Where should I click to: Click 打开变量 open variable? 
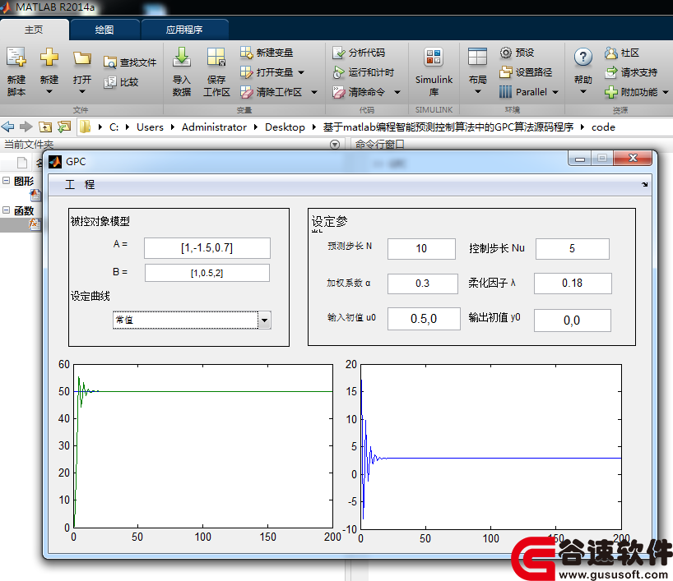click(x=267, y=72)
